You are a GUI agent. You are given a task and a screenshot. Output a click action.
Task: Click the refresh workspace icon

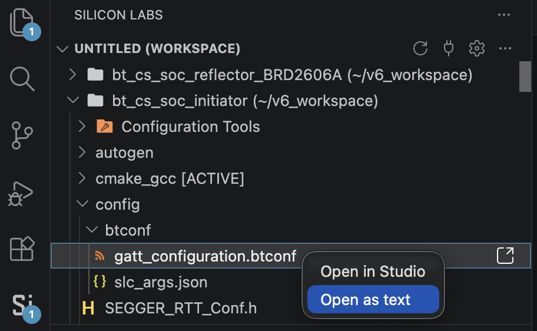click(x=420, y=48)
